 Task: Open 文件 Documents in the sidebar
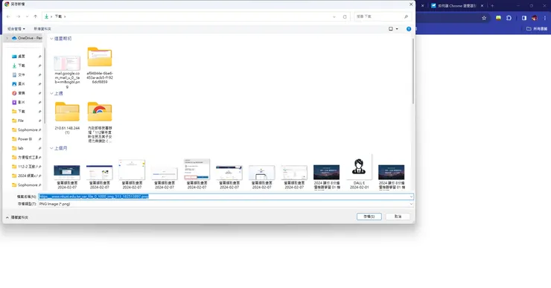(x=22, y=74)
